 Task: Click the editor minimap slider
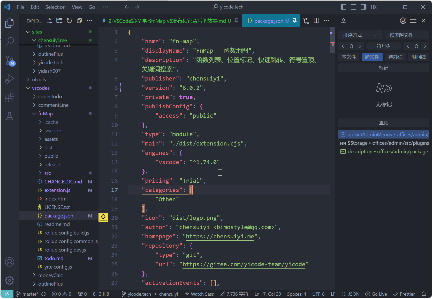[x=332, y=40]
